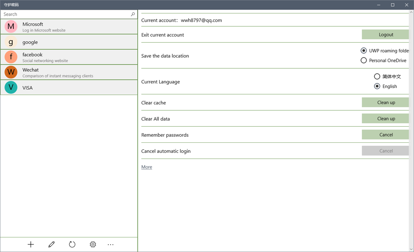Click the Logout button
This screenshot has width=414, height=252.
point(385,34)
